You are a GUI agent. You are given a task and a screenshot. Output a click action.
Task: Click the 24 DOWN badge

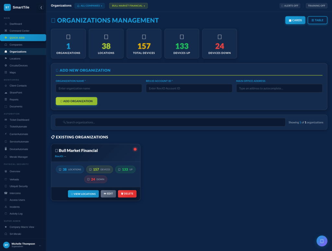[96, 179]
